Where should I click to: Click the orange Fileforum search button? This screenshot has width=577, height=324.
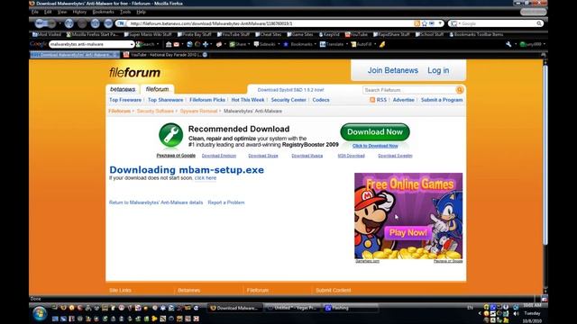459,90
